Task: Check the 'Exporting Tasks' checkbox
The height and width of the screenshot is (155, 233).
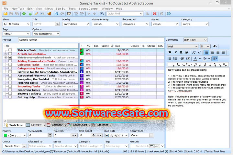Action: (x=10, y=89)
